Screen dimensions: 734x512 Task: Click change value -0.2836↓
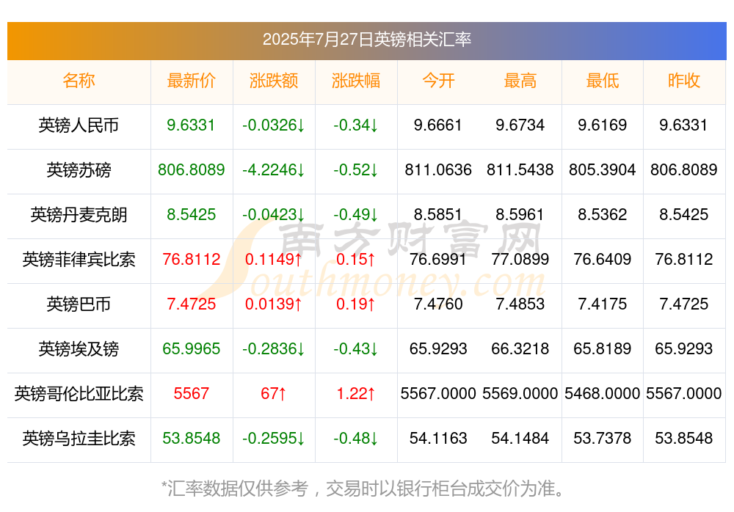click(274, 348)
